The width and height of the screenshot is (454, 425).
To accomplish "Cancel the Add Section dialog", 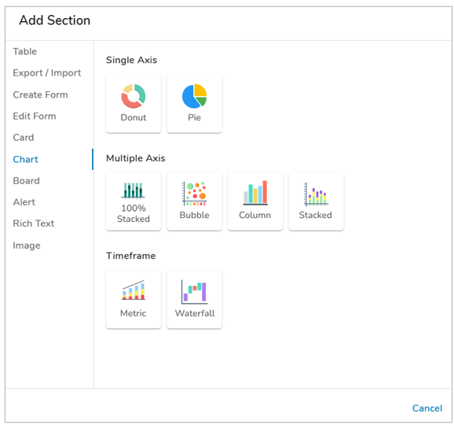I will pos(427,408).
